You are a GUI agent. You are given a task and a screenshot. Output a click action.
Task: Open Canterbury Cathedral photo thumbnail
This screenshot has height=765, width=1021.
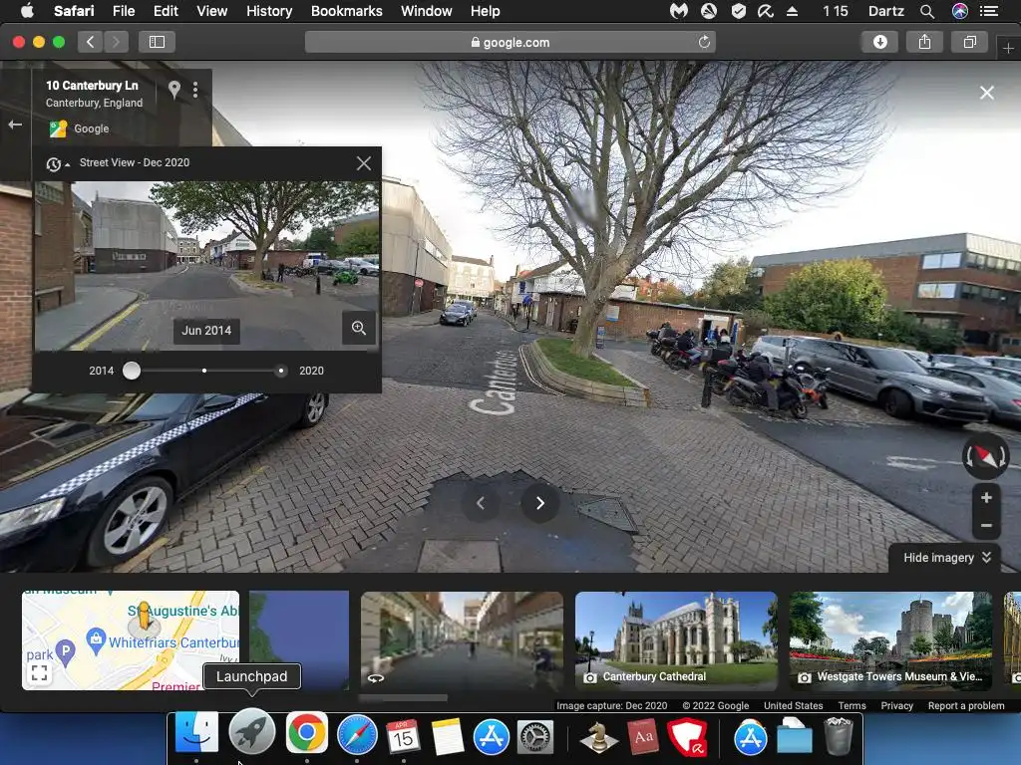coord(676,640)
